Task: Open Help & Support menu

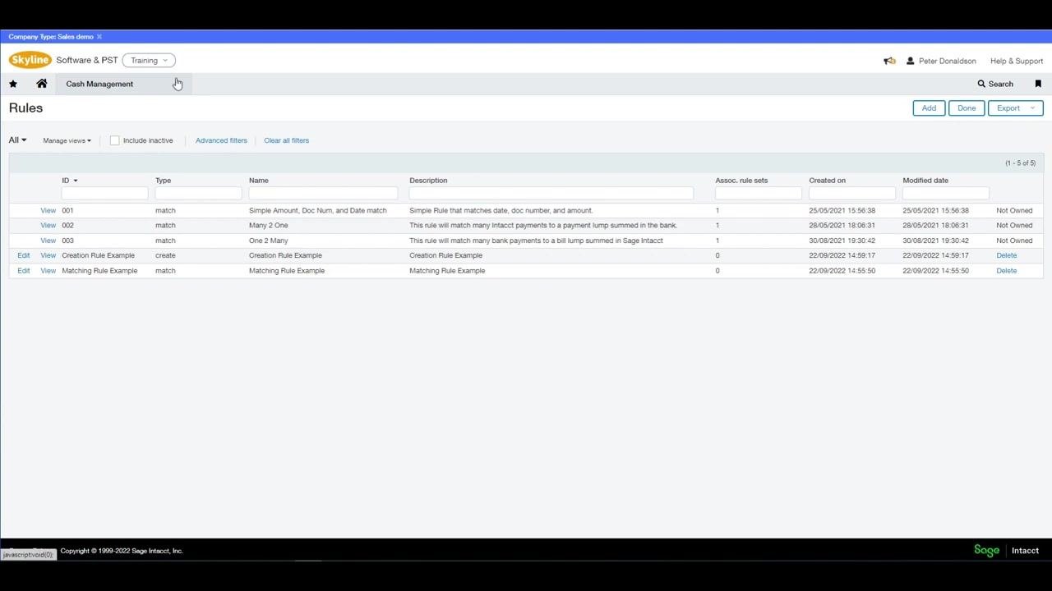Action: pos(1017,61)
